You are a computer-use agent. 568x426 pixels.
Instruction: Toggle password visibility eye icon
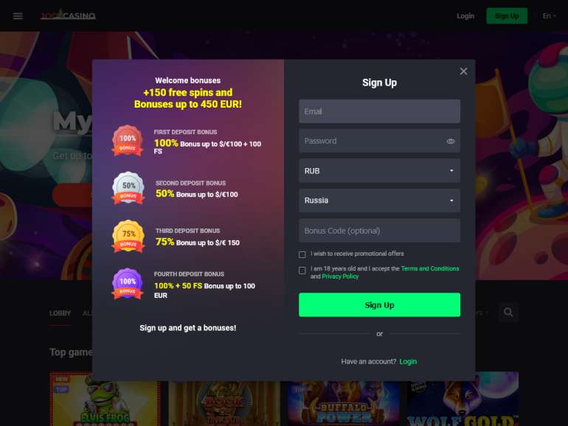pos(450,142)
